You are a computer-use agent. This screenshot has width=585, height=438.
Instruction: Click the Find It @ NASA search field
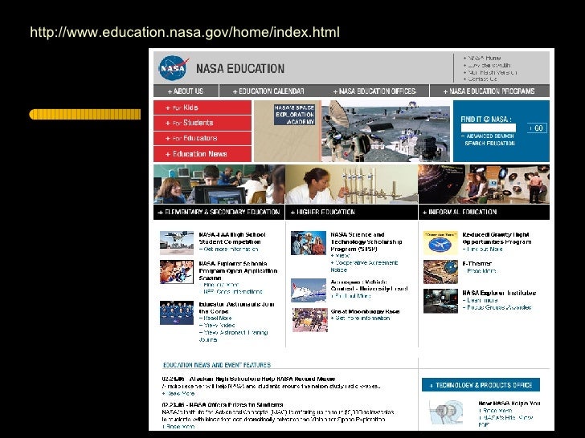489,128
